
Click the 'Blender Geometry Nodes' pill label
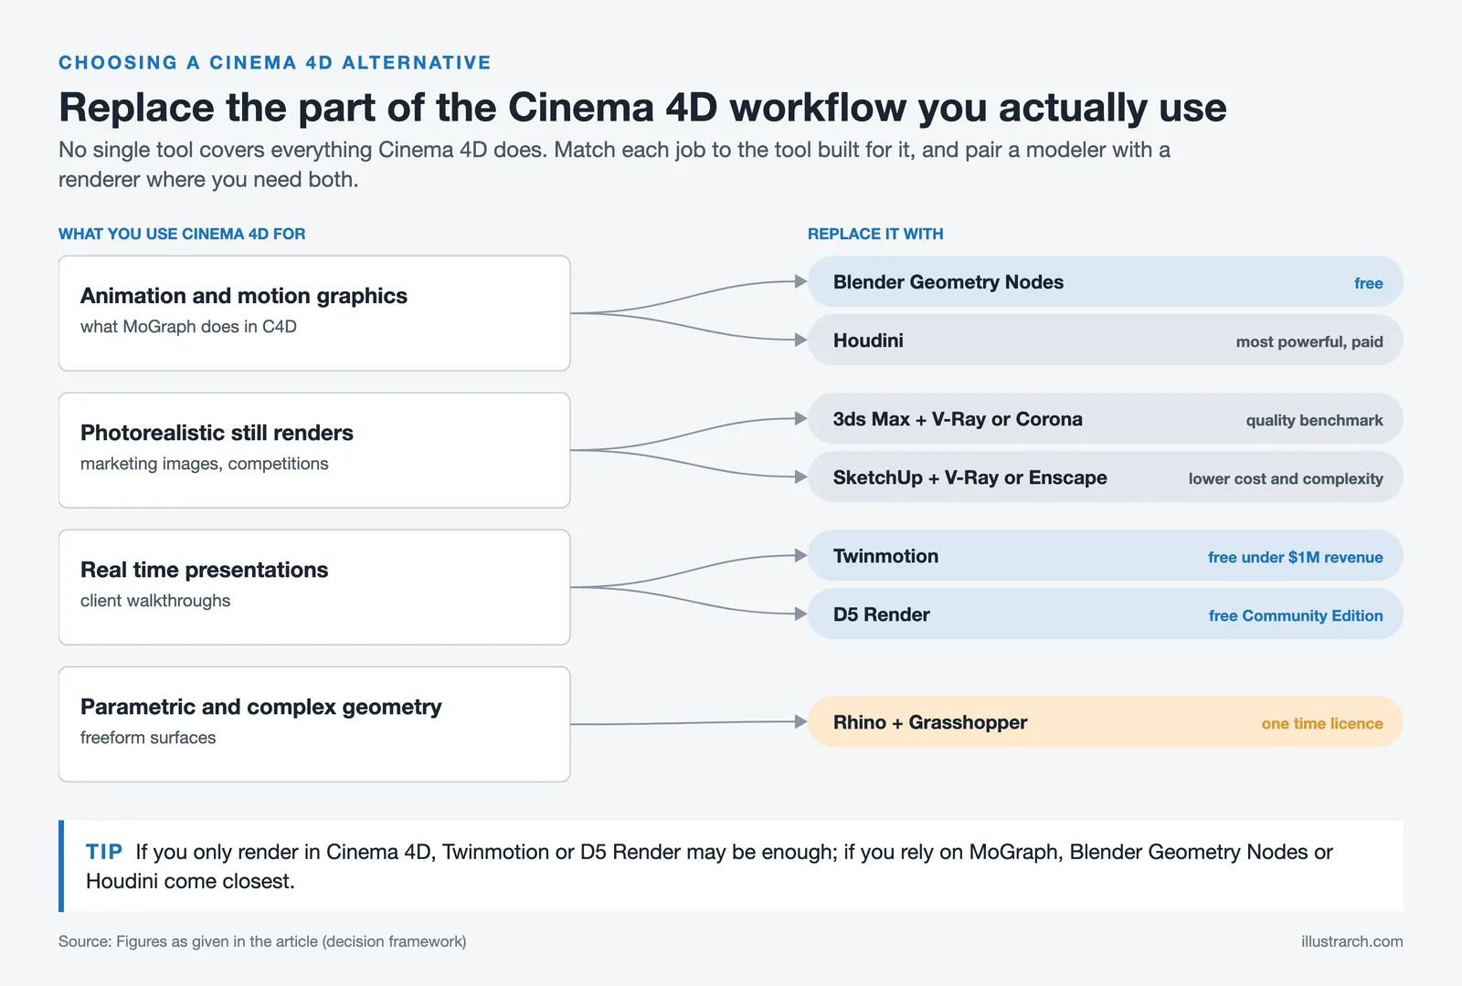[948, 282]
